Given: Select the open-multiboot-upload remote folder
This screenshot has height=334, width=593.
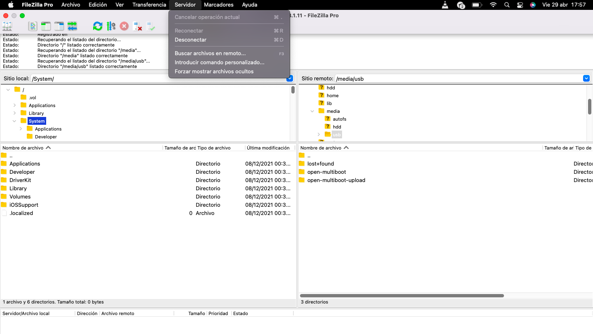Looking at the screenshot, I should (x=336, y=180).
